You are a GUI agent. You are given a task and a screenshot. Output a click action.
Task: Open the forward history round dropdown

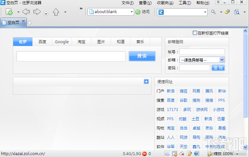pos(46,14)
